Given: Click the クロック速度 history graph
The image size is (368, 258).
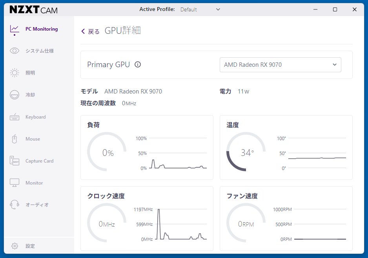Looking at the screenshot, I should click(181, 224).
